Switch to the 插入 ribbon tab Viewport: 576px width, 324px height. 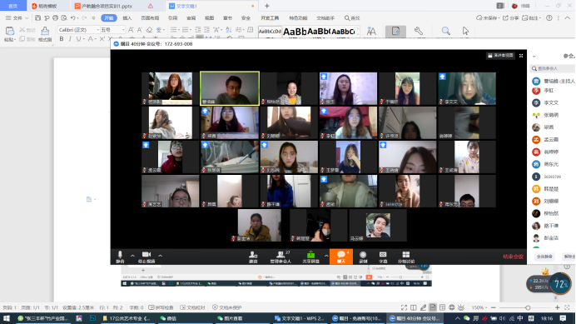[127, 18]
